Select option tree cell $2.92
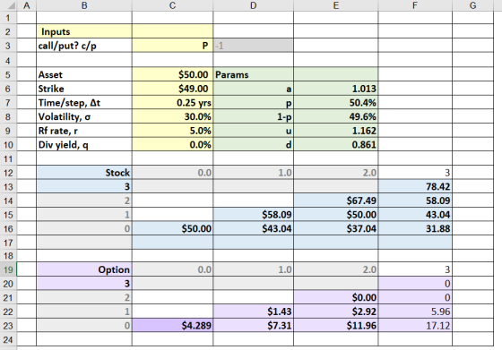Viewport: 502px width, 350px height. [335, 312]
